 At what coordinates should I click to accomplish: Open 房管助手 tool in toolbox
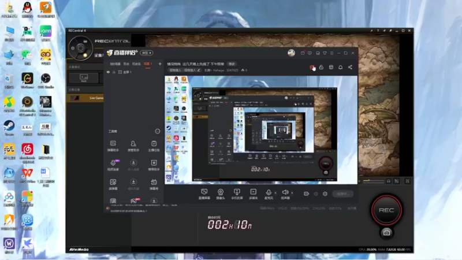[x=133, y=146]
